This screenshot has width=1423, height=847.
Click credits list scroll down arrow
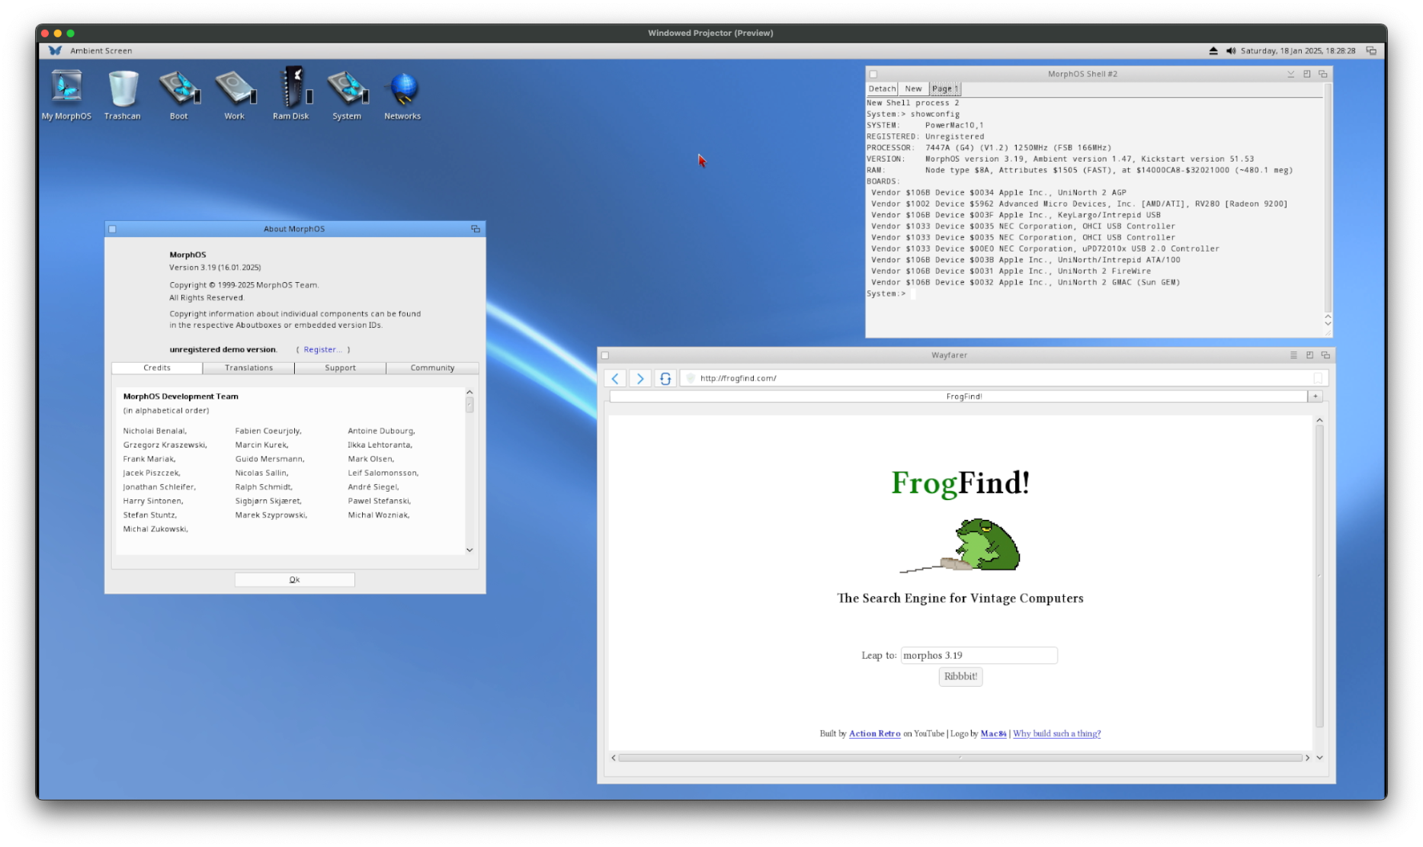point(470,550)
